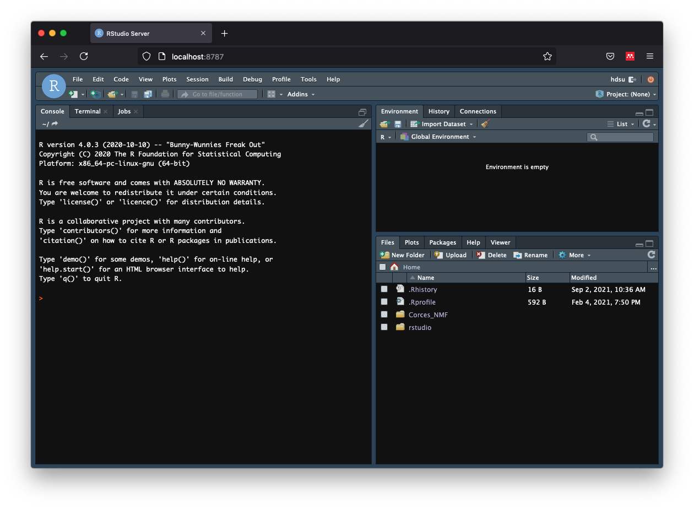694x509 pixels.
Task: Sign out using the icon beside hdsu
Action: pyautogui.click(x=632, y=79)
